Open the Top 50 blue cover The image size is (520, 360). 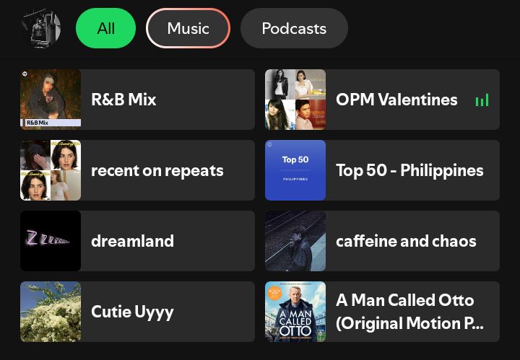tap(295, 170)
